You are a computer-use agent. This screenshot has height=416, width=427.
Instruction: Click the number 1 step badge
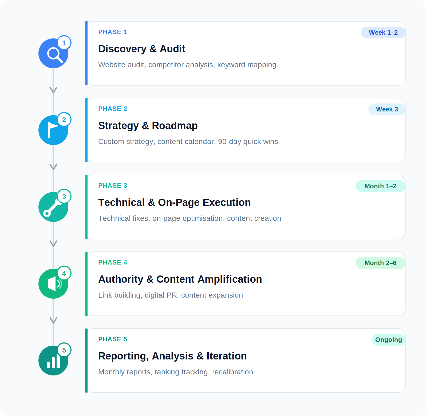coord(64,43)
